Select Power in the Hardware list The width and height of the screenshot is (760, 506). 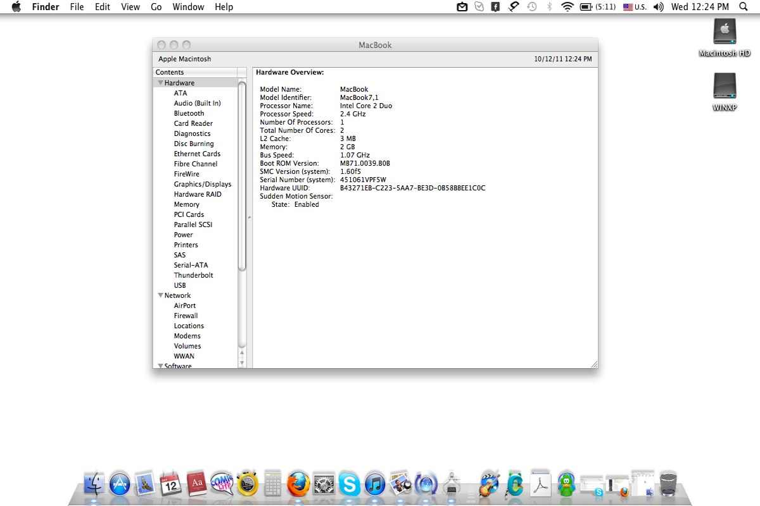(184, 235)
